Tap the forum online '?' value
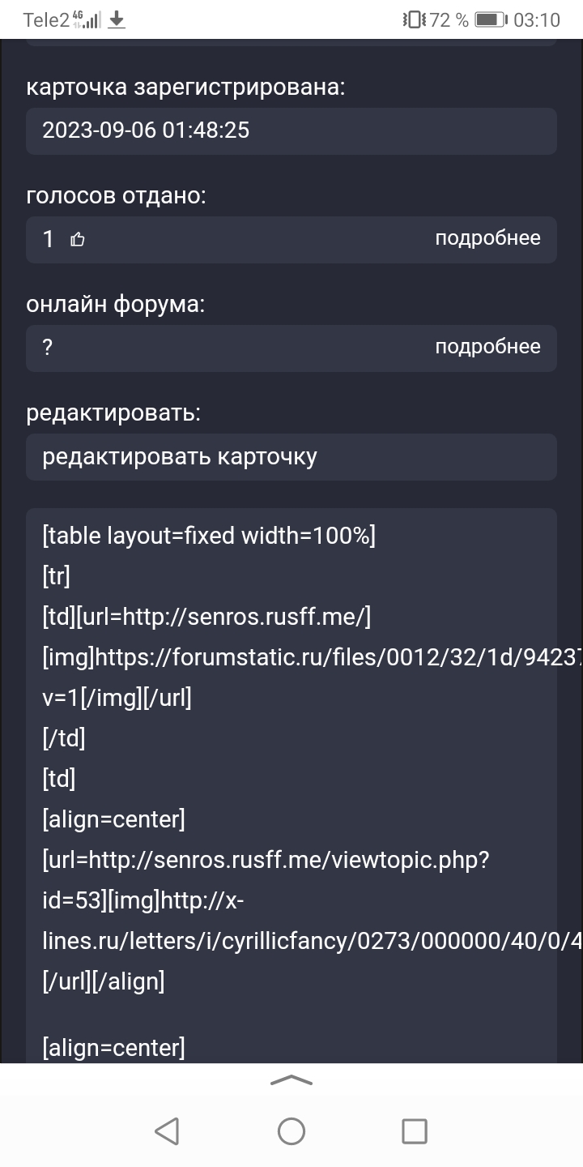583x1167 pixels. point(48,348)
